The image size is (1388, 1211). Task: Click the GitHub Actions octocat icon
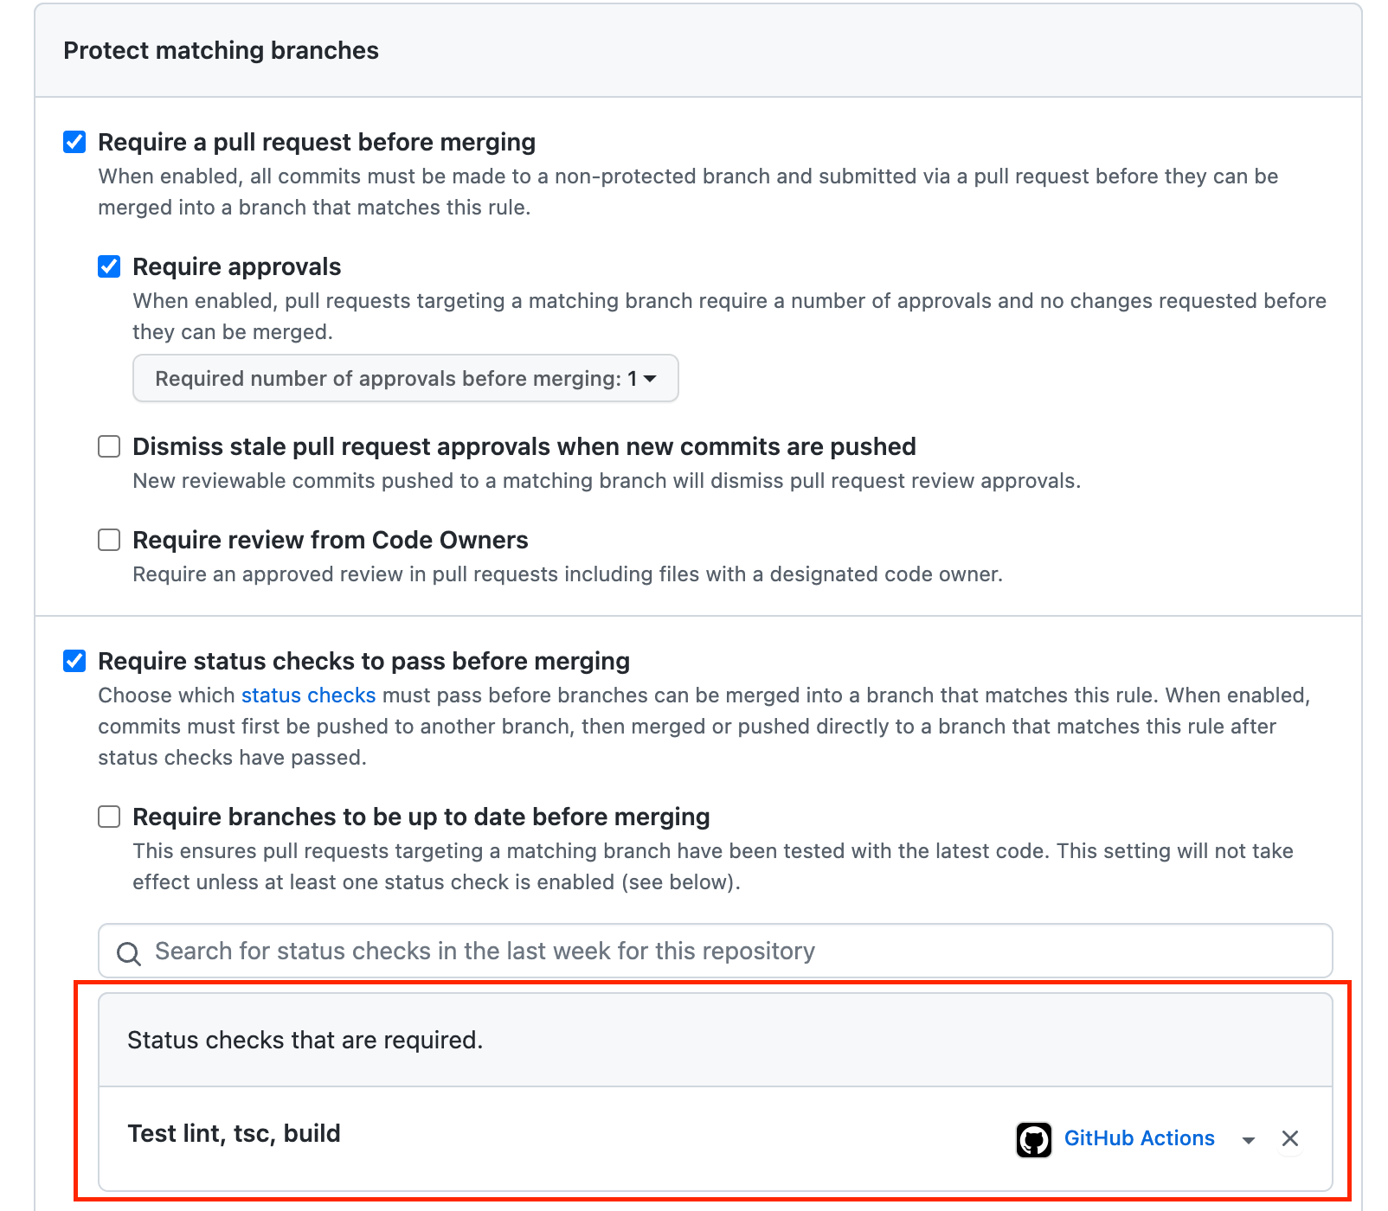tap(1033, 1139)
